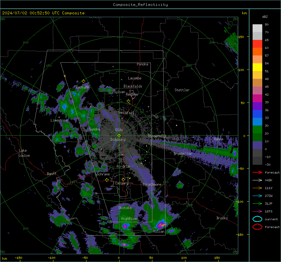Viewport: 281px width, 262px height.
Task: Select the slate-purple 0–10 dBZ swatch
Action: click(x=257, y=145)
